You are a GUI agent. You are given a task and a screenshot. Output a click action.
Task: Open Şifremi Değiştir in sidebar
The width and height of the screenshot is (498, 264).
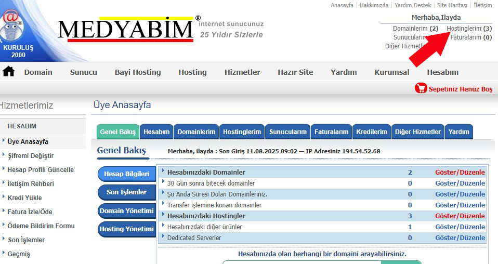[31, 156]
